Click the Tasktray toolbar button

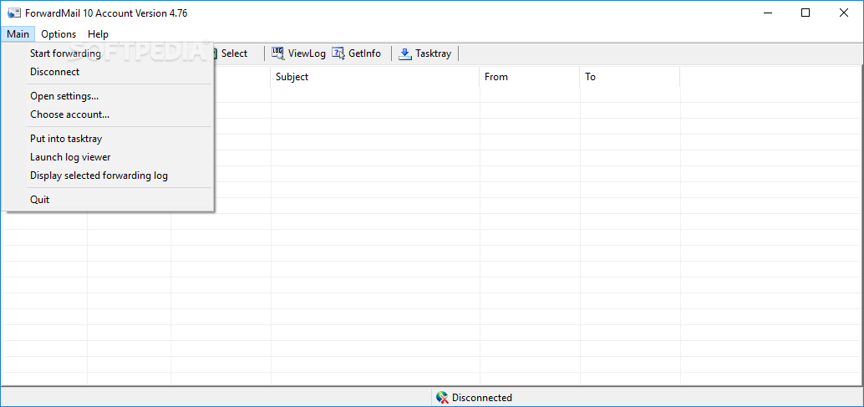click(424, 53)
